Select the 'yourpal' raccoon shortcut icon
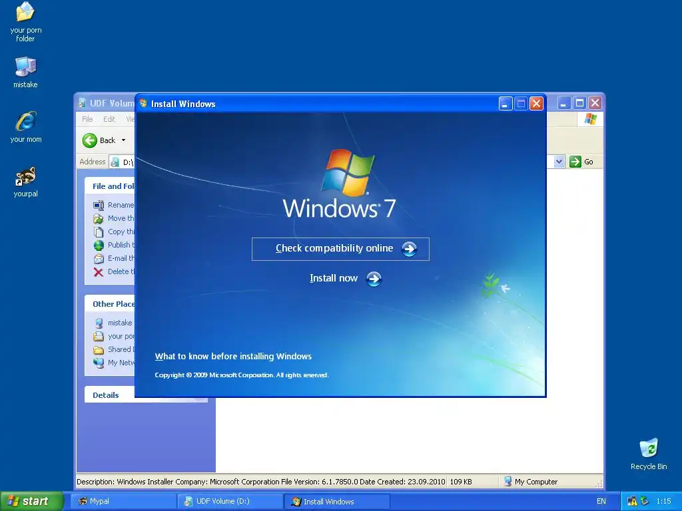 [26, 182]
